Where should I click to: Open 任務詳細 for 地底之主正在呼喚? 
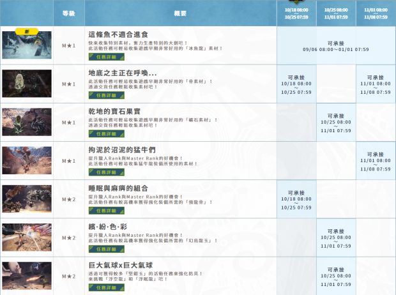(106, 95)
